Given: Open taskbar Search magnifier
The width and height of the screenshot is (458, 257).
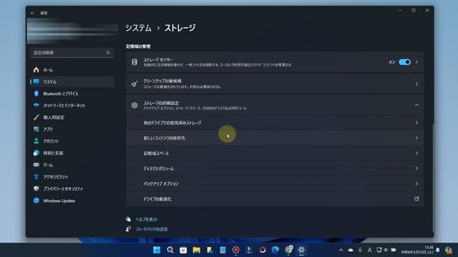Looking at the screenshot, I should (170, 250).
